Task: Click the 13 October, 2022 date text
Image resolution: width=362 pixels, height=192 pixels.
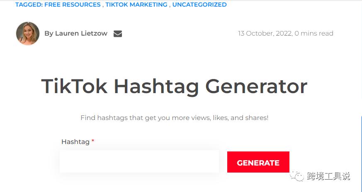Action: (x=265, y=34)
